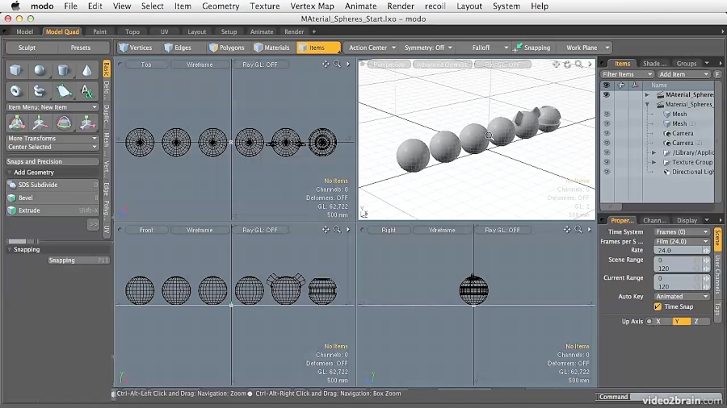Select the Cube primitive tool
The height and width of the screenshot is (408, 727).
coord(15,71)
